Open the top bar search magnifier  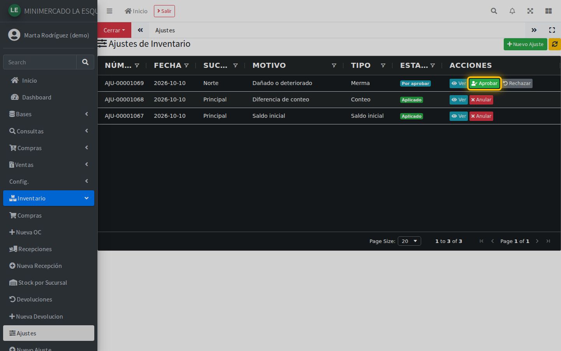[494, 11]
